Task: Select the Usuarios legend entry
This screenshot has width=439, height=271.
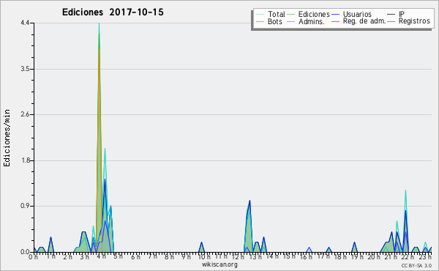Action: click(352, 14)
